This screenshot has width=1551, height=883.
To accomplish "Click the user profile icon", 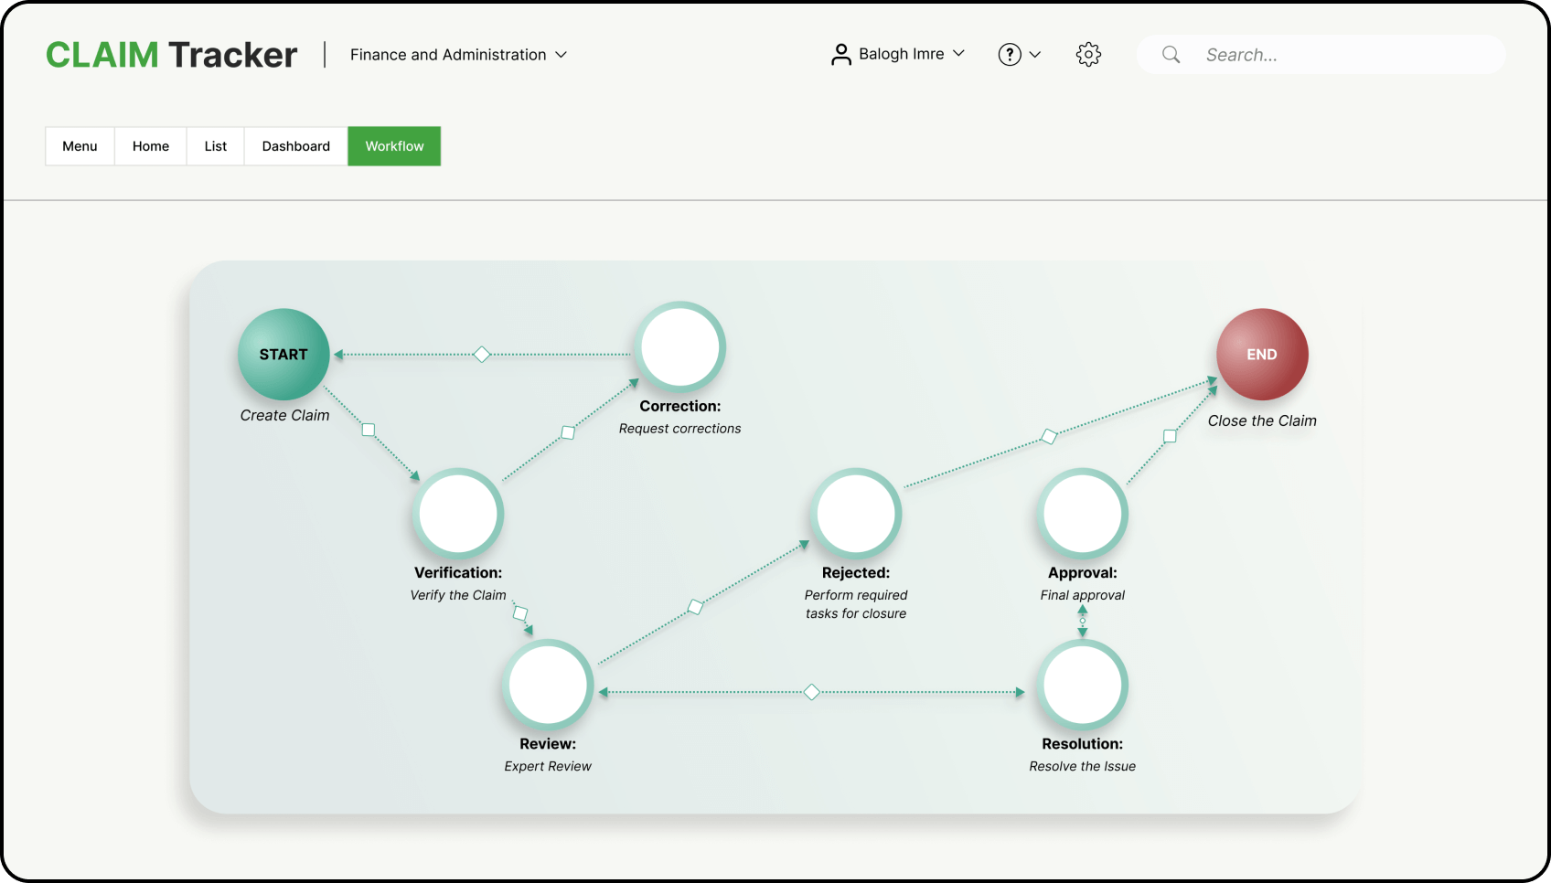I will click(840, 55).
